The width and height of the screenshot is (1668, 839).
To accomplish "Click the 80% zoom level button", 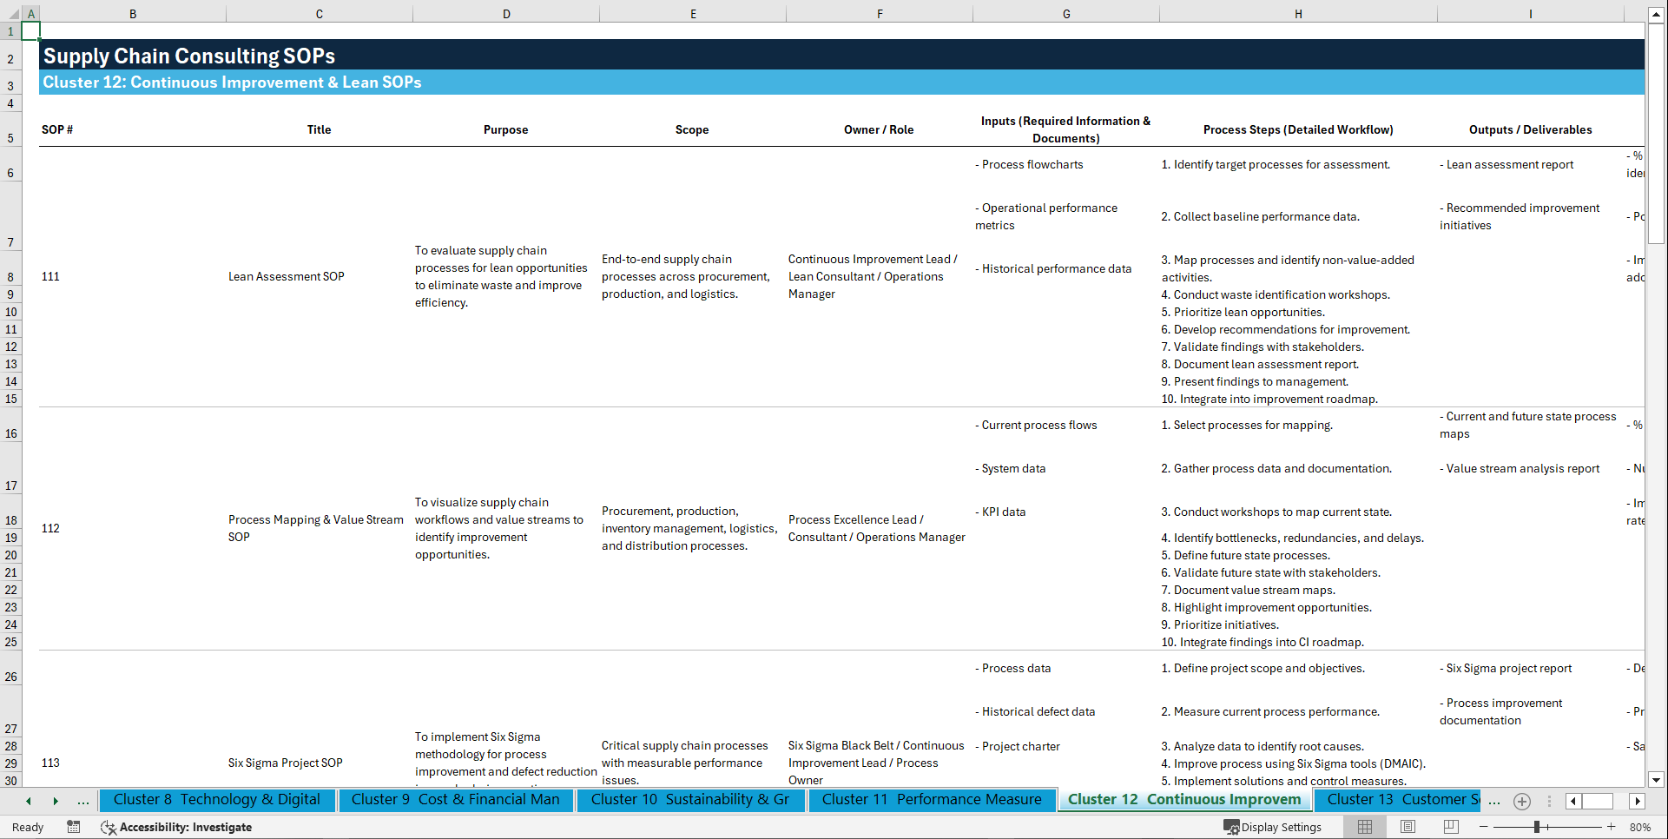I will tap(1640, 827).
